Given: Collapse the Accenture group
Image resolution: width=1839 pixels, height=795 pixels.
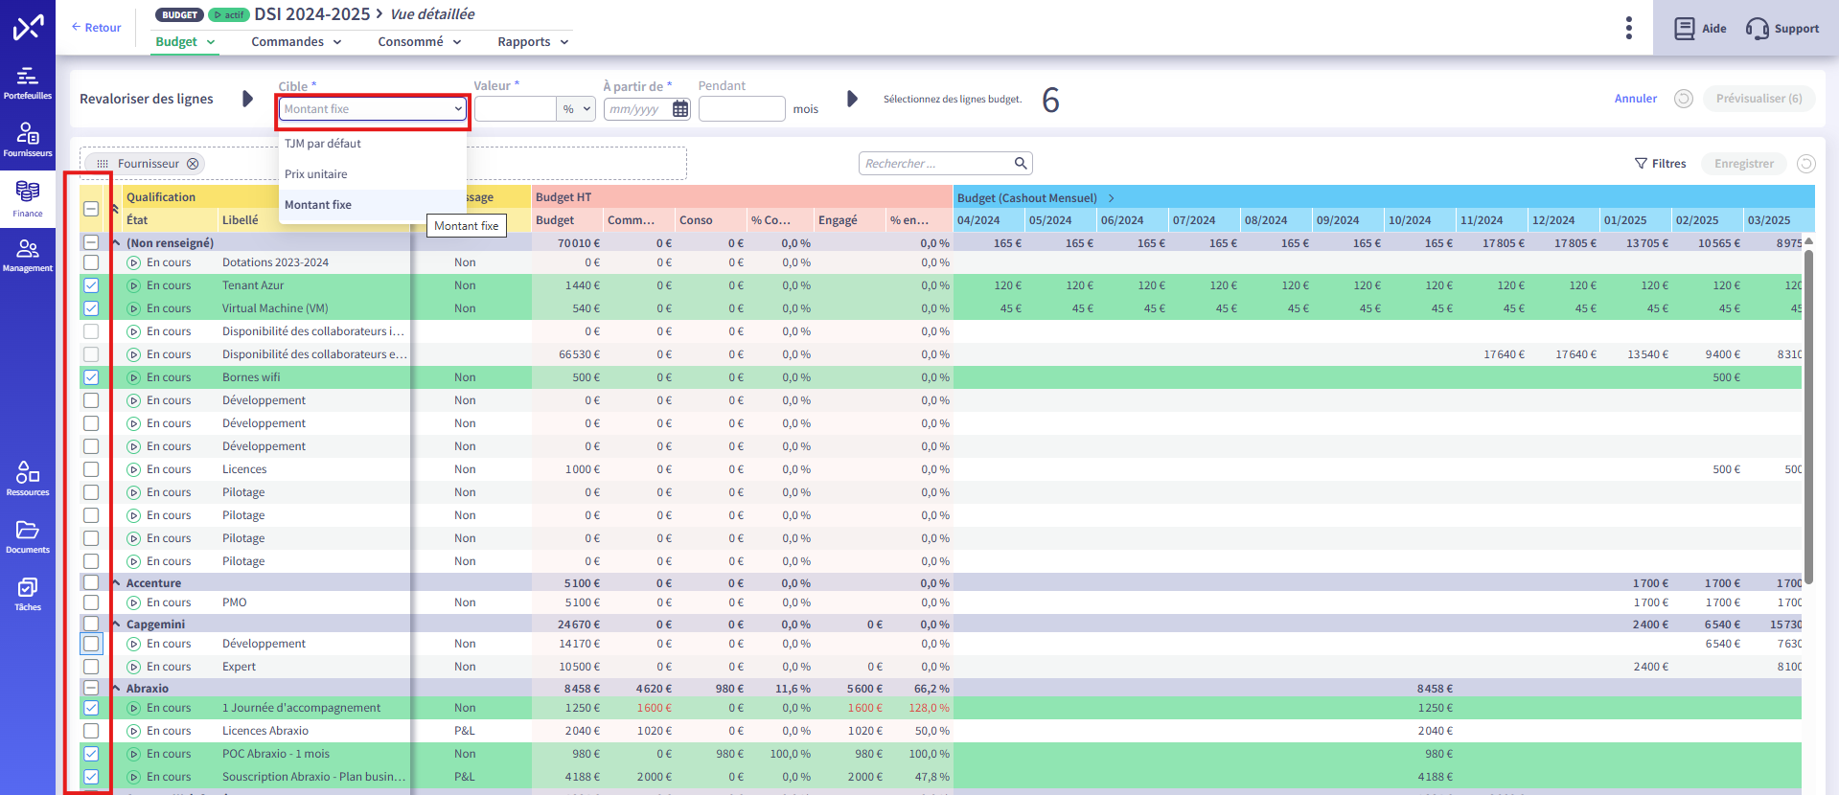Looking at the screenshot, I should tap(116, 582).
